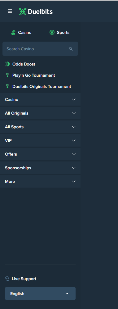
Task: Expand the All Originals section
Action: pos(40,113)
